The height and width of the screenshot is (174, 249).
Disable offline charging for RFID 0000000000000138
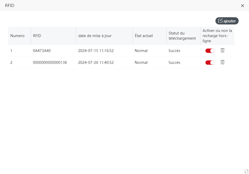(x=210, y=63)
